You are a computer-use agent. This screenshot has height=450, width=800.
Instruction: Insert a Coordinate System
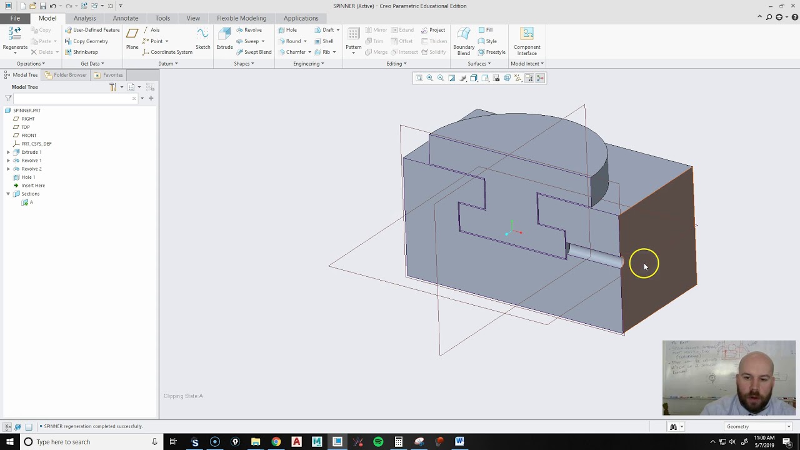[167, 52]
